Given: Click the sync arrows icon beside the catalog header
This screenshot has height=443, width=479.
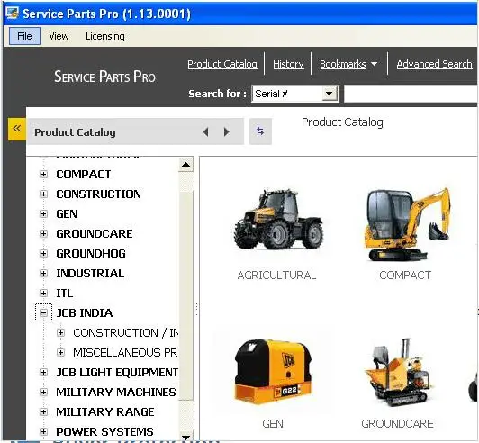Looking at the screenshot, I should tap(260, 131).
